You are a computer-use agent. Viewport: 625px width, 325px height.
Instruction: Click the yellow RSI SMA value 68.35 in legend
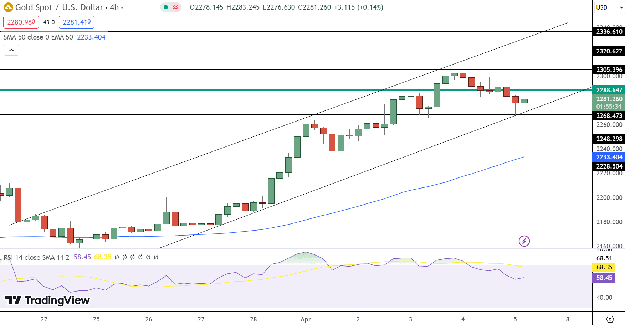103,257
